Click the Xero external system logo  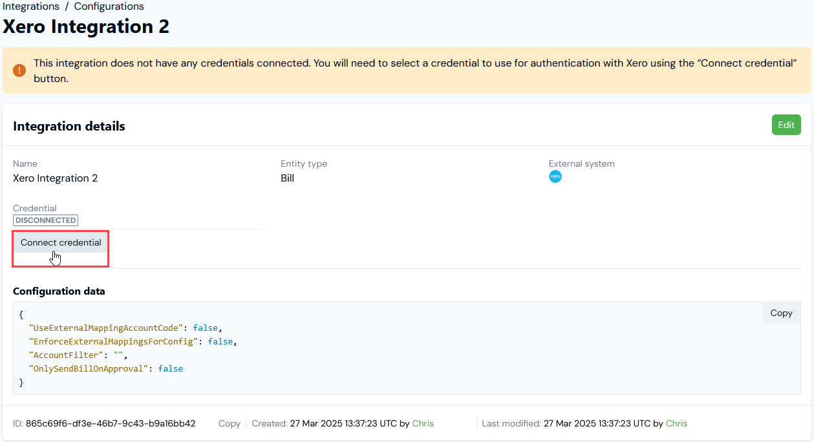pos(555,176)
